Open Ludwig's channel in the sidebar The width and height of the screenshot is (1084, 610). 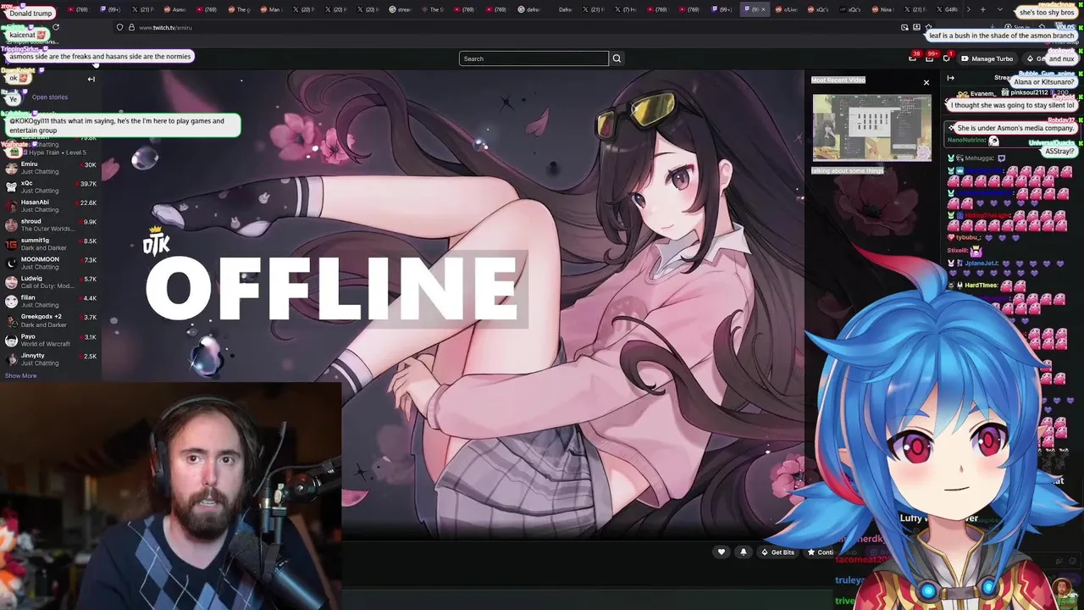[51, 282]
